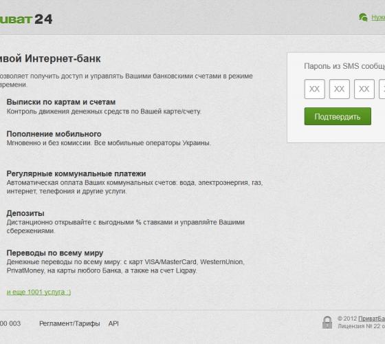
Task: Select 'Регулярные коммунальные платежи' heading
Action: click(76, 173)
